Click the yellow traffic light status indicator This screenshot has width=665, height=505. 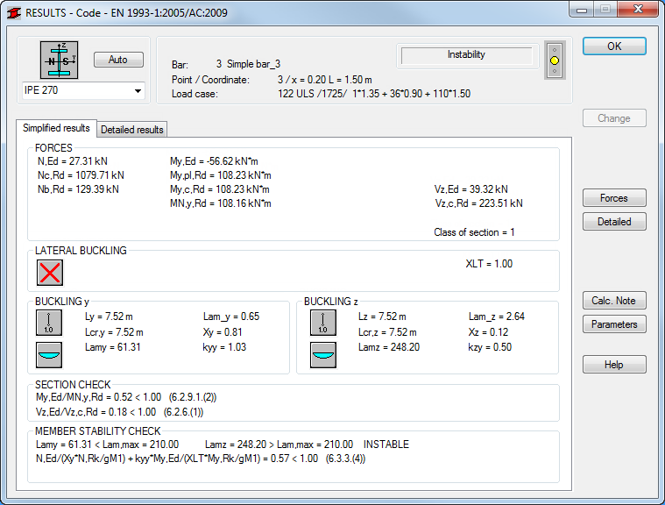point(555,60)
